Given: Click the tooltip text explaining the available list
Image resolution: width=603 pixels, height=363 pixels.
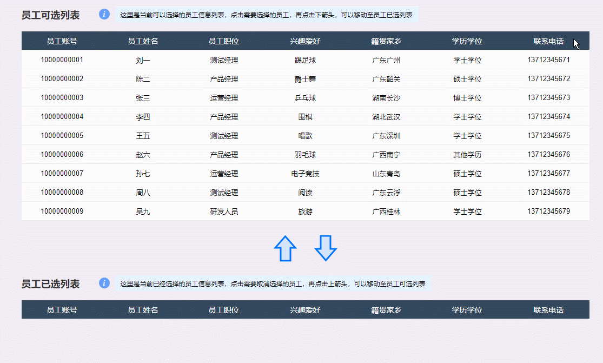Looking at the screenshot, I should point(268,15).
